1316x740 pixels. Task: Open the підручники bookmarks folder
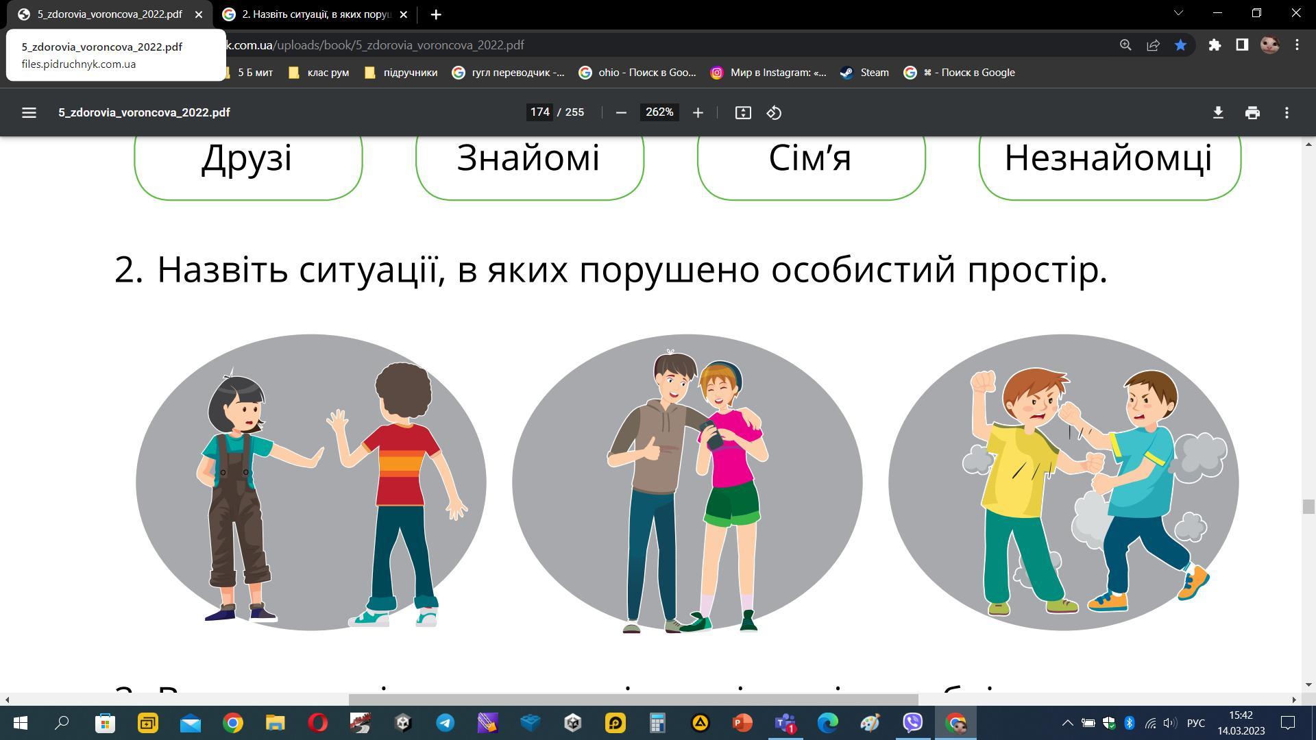401,73
